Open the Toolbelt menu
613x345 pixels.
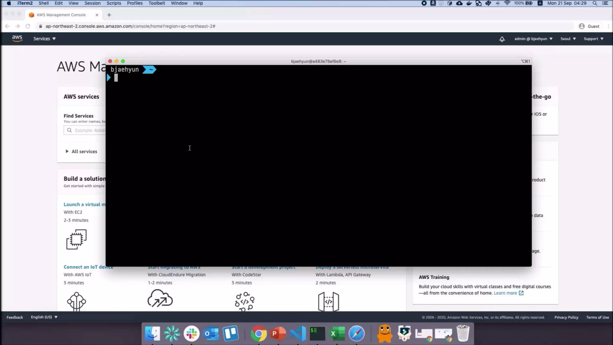coord(157,3)
